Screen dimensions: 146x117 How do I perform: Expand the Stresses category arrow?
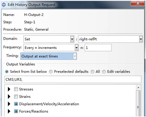(9, 89)
